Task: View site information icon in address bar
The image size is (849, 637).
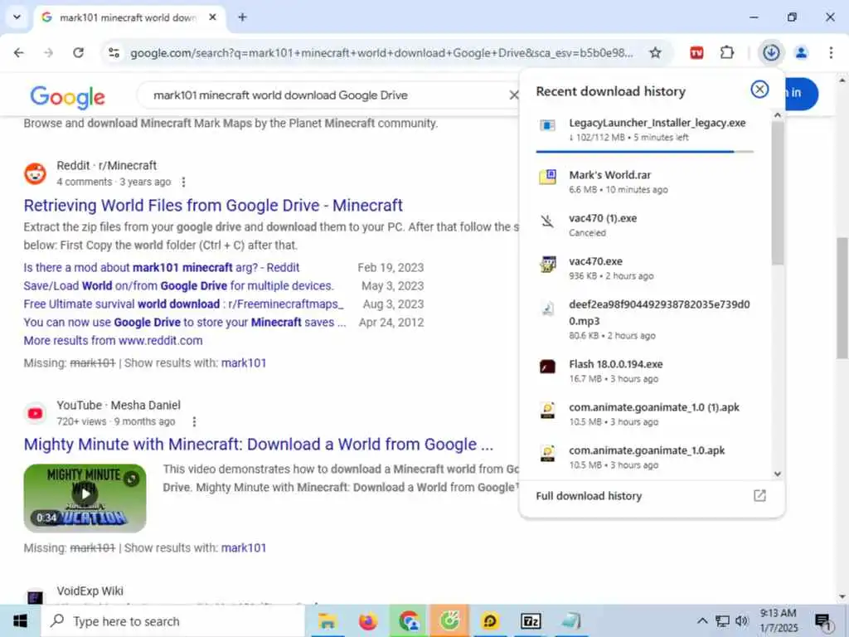Action: click(x=114, y=52)
